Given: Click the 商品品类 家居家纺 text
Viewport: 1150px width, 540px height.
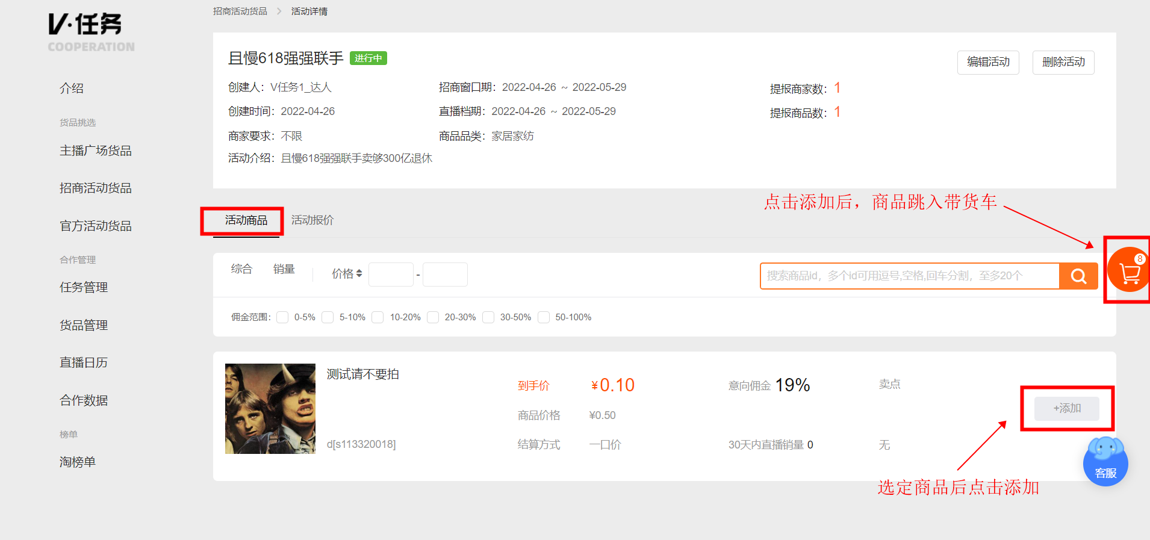Looking at the screenshot, I should [486, 136].
